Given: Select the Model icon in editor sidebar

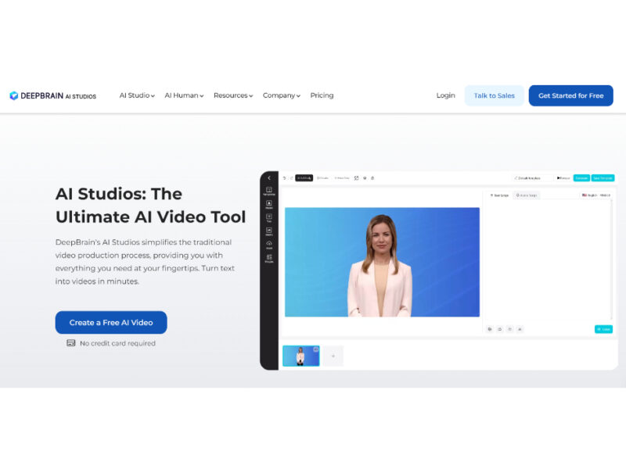Looking at the screenshot, I should 269,205.
